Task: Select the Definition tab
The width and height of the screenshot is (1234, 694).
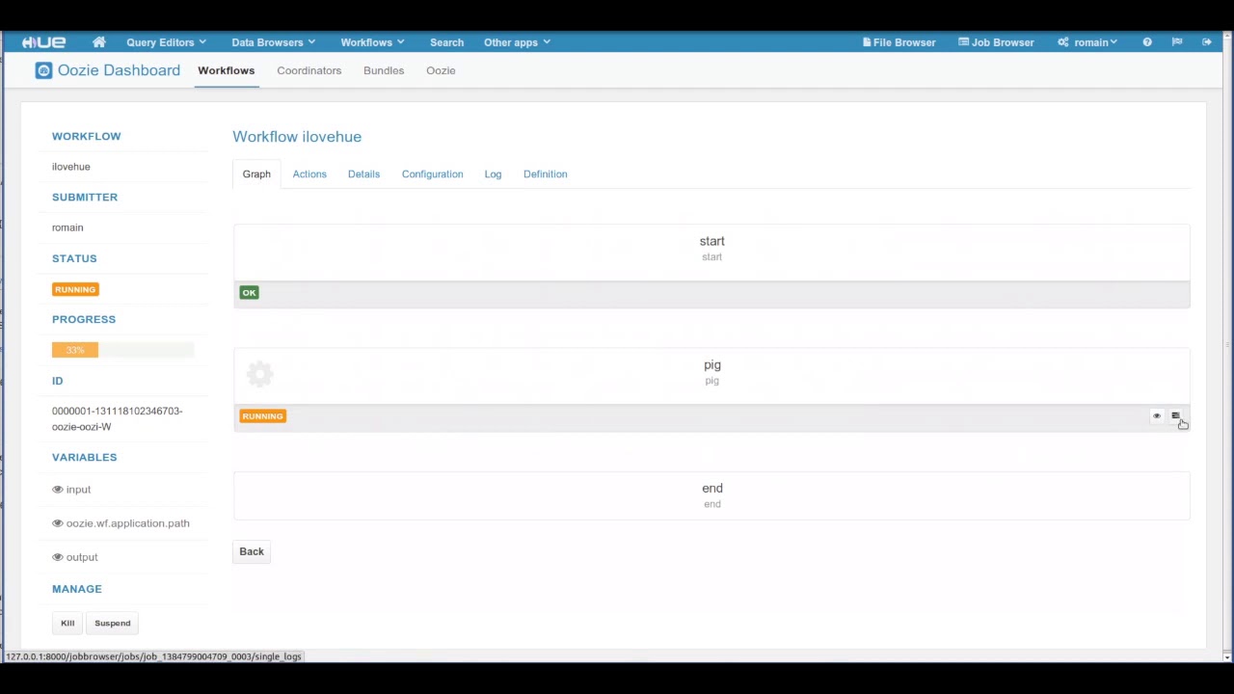Action: 545,174
